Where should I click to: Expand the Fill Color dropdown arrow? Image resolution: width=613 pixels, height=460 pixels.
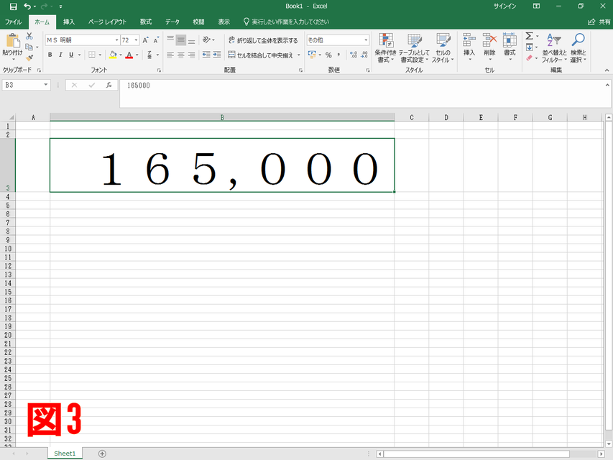[121, 55]
